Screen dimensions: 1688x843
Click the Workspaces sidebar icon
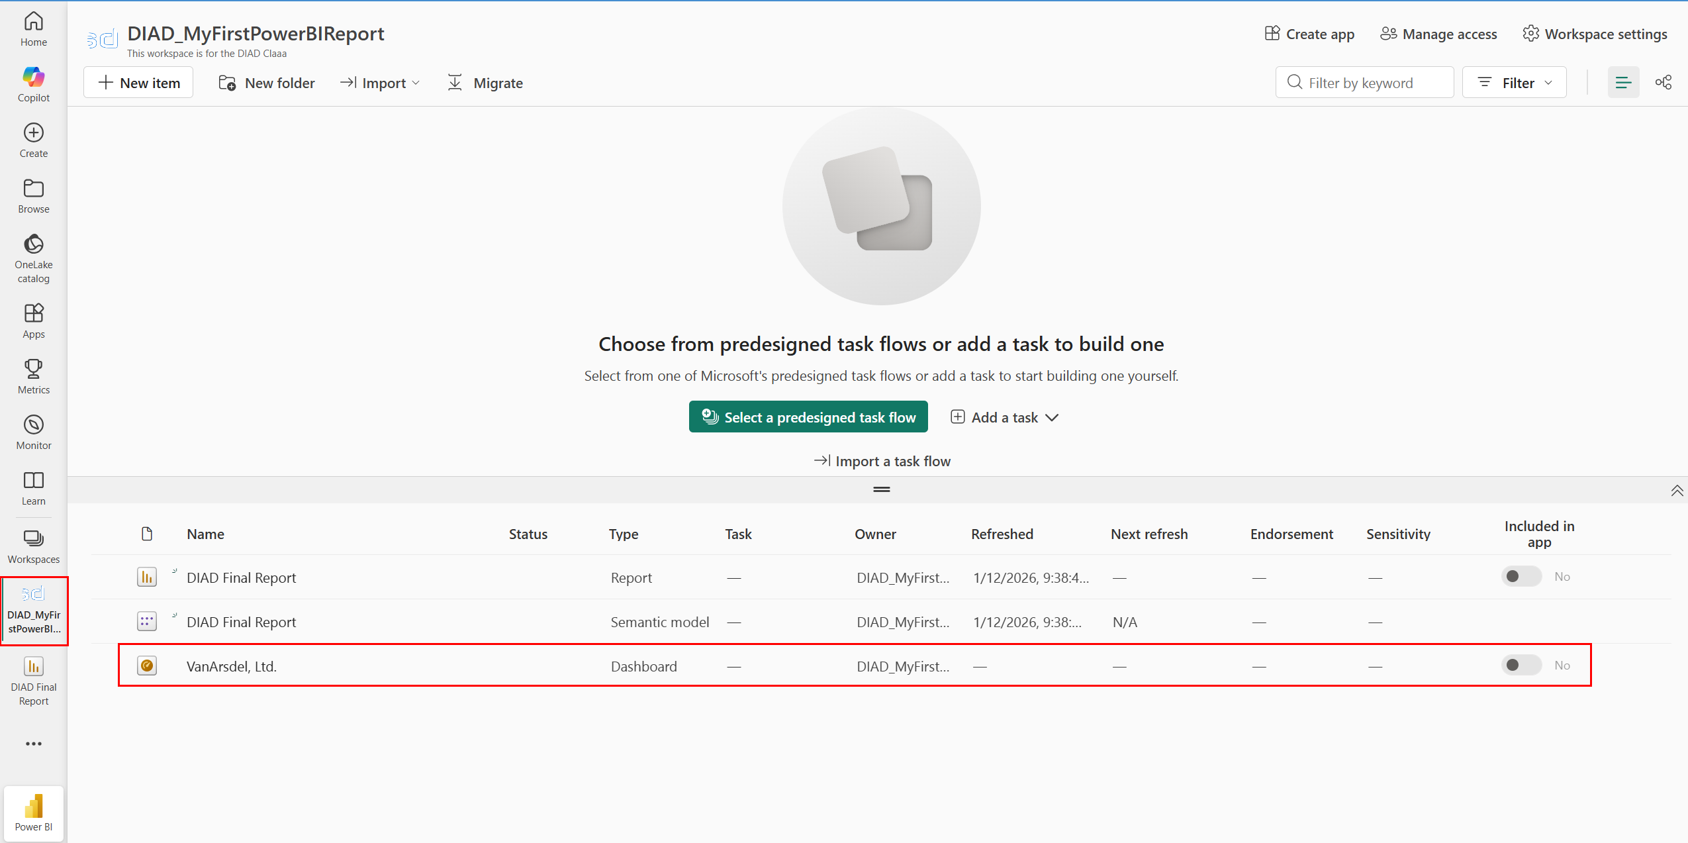point(33,546)
